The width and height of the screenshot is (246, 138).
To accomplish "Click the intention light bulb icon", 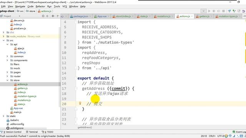I will point(80,103).
